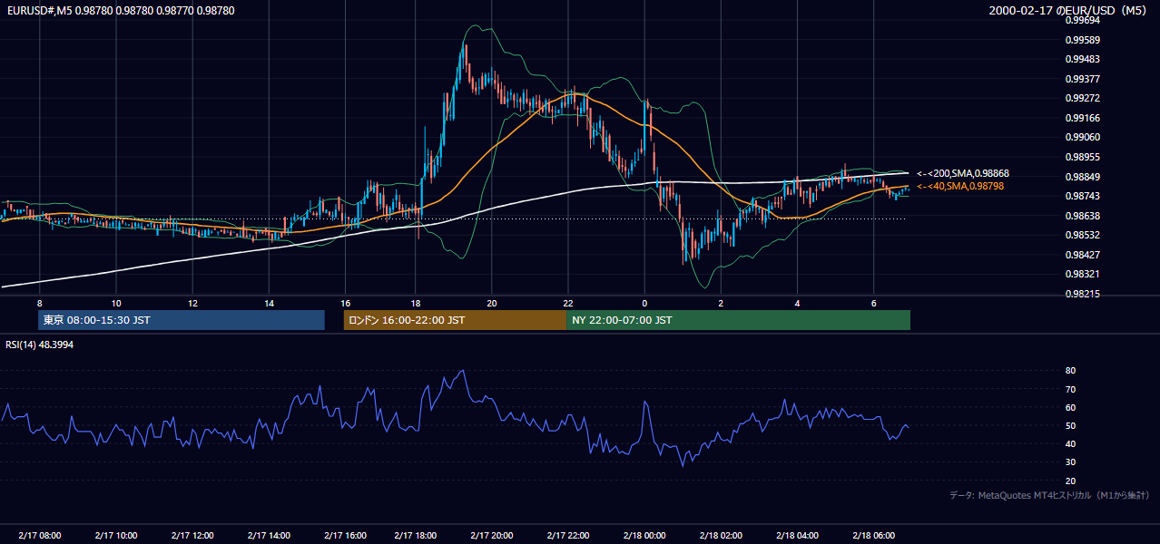Click the RSI 70 level label
1160x544 pixels.
pos(1070,389)
